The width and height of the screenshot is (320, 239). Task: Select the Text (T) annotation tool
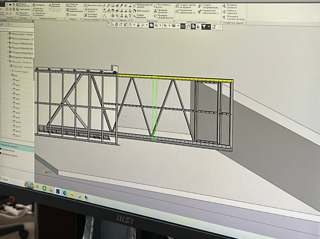(130, 16)
